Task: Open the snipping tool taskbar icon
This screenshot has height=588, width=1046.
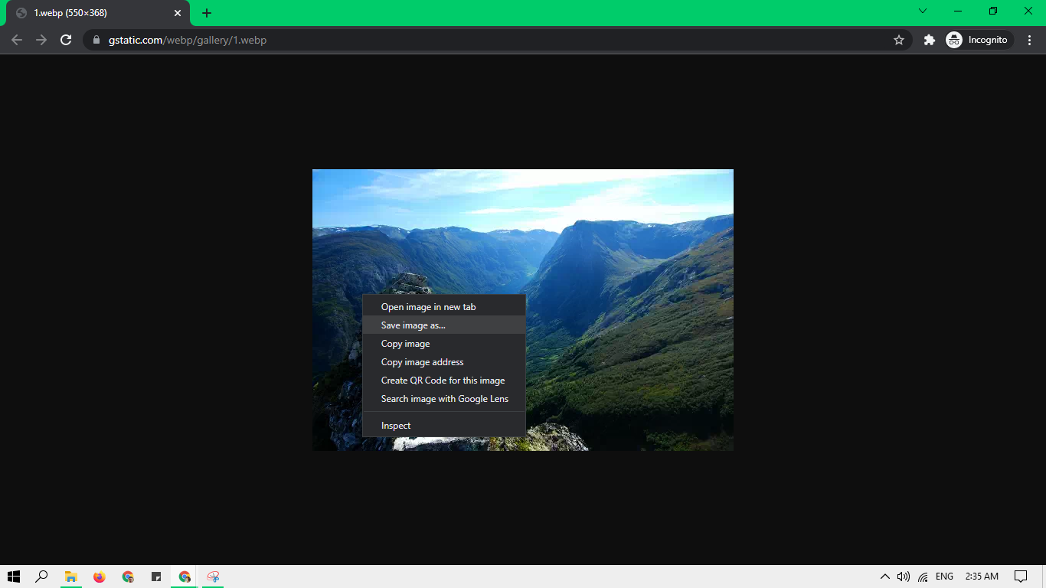Action: click(x=213, y=577)
